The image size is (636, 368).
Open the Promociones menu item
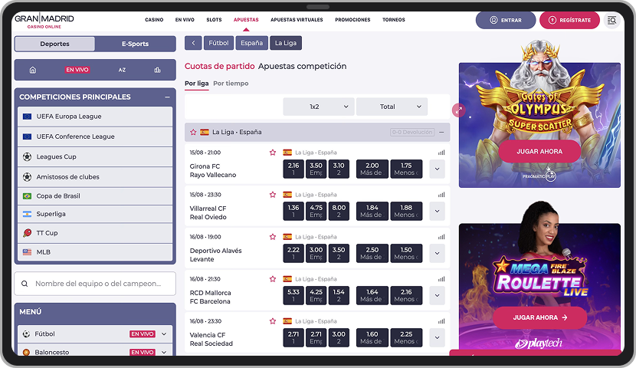tap(352, 19)
